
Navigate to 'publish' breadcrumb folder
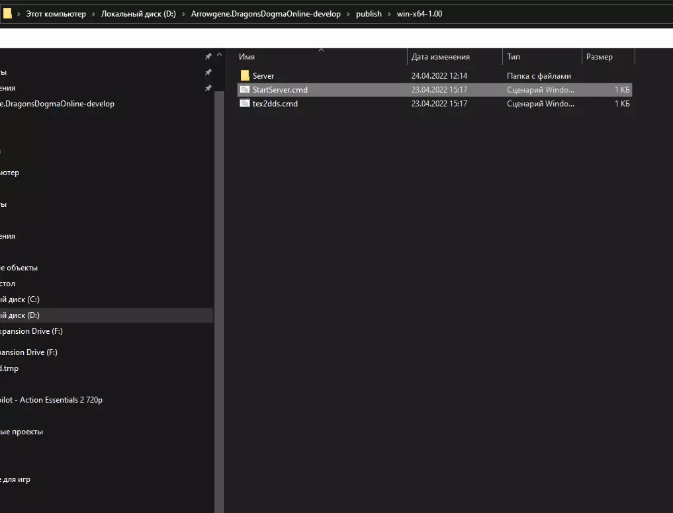pos(369,14)
